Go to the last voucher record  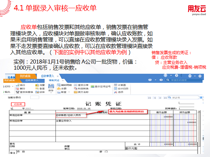coord(165,98)
